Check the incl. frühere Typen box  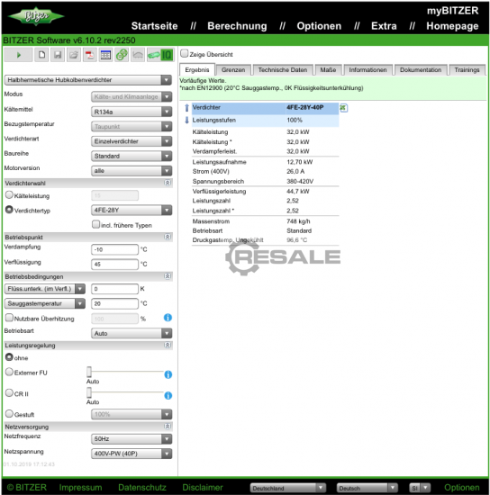click(x=95, y=224)
